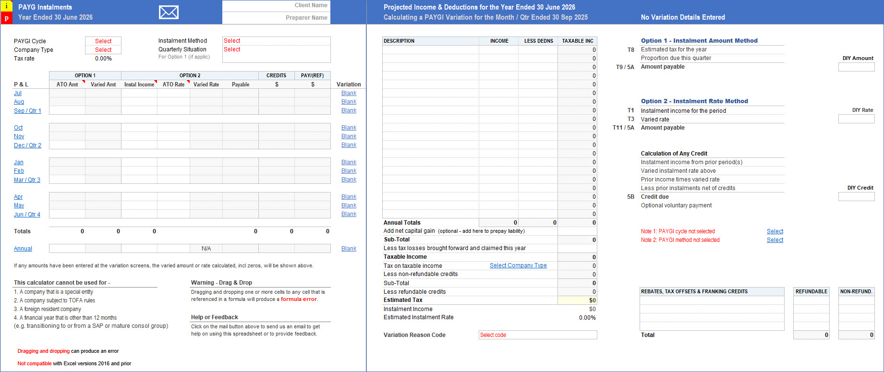Open the Aug month link

19,102
